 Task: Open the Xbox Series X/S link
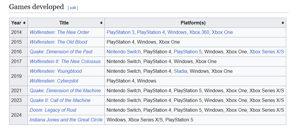pos(267,52)
